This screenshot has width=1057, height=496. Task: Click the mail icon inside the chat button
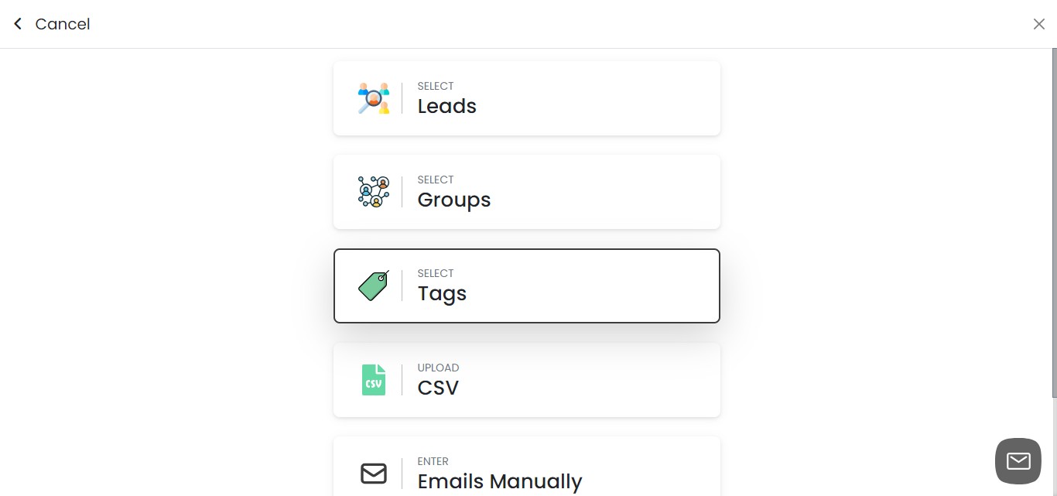click(x=1018, y=460)
